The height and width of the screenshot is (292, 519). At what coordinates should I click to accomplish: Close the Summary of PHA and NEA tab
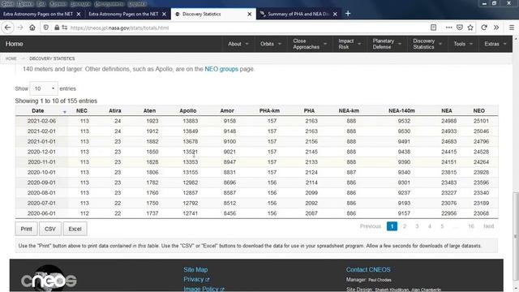(x=335, y=14)
